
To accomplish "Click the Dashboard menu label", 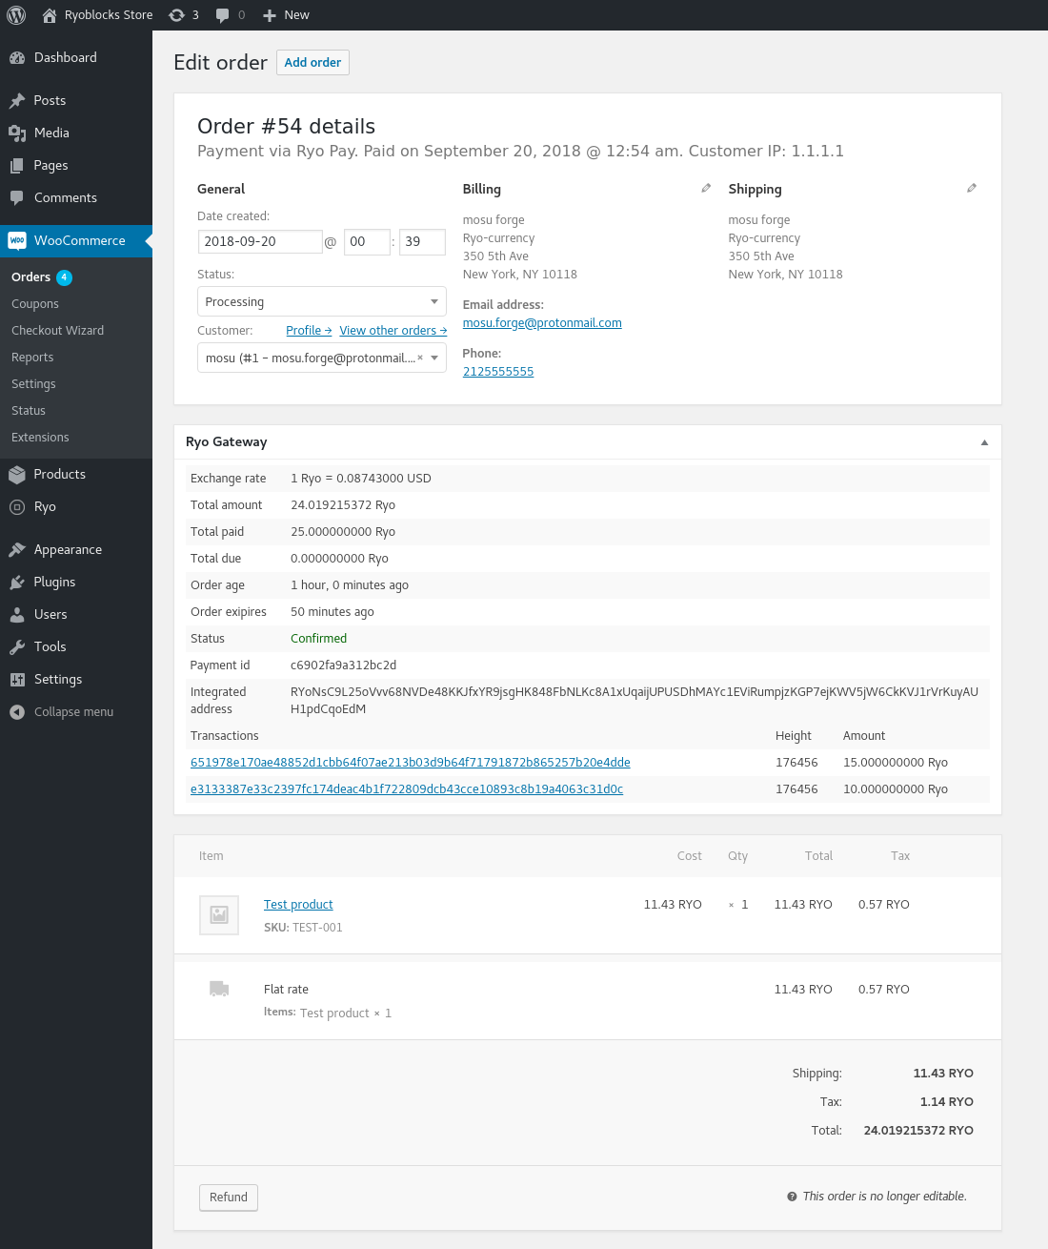I will [66, 57].
